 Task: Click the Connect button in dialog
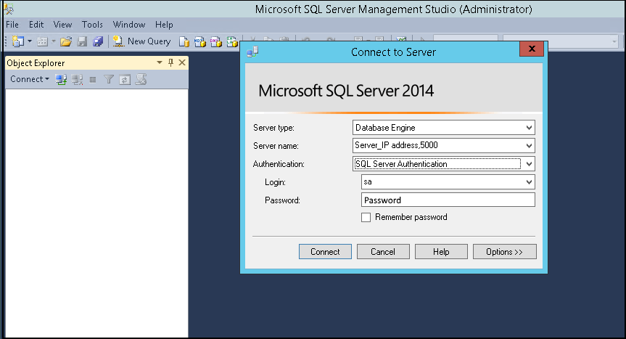point(325,252)
